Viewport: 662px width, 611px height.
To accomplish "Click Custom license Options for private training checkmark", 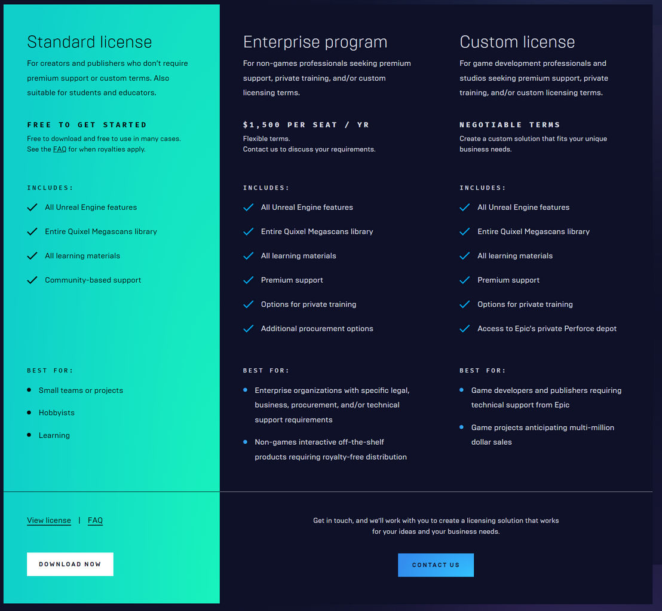I will pyautogui.click(x=464, y=304).
